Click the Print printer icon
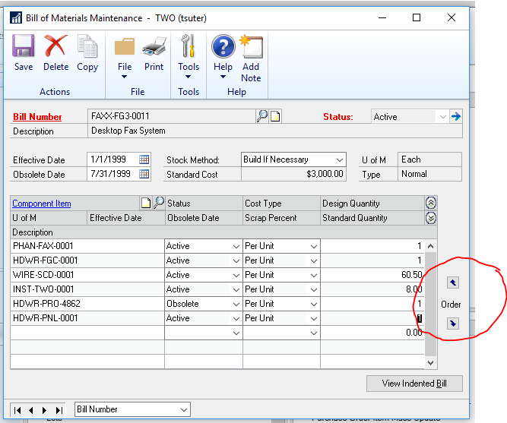507x423 pixels. tap(154, 46)
